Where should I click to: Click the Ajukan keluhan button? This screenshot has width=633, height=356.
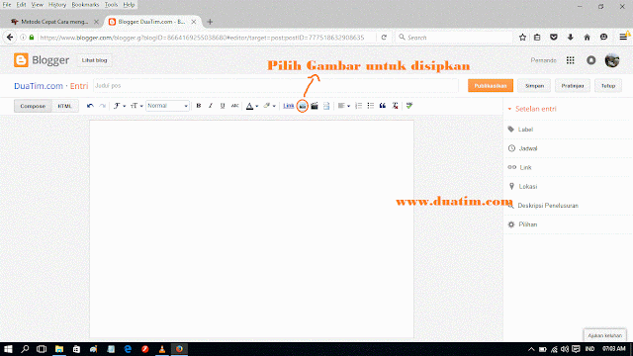(604, 335)
